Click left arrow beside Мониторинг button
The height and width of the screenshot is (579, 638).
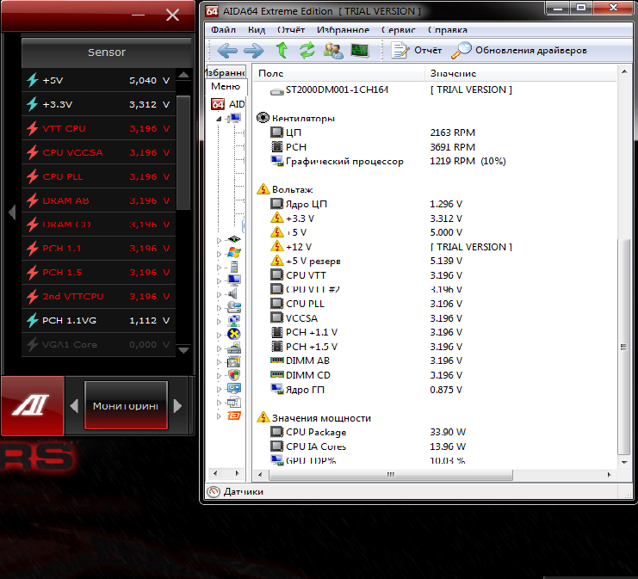click(74, 406)
